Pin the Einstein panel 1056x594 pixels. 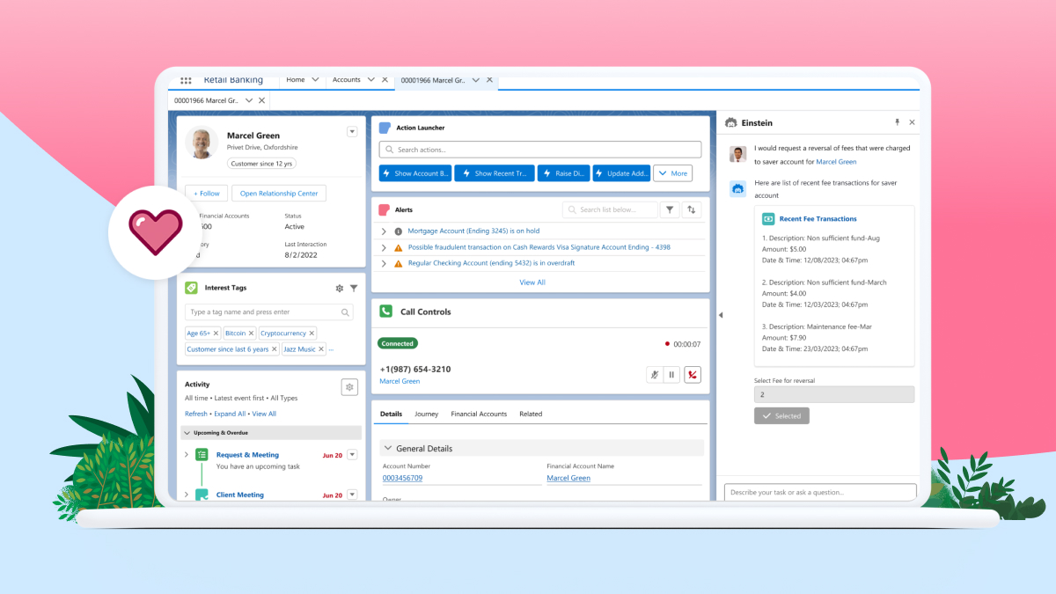pyautogui.click(x=896, y=122)
